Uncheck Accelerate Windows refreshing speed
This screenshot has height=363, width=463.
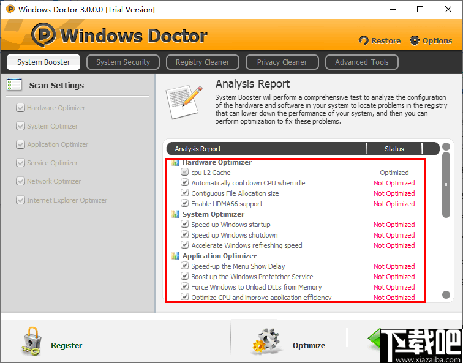tap(184, 245)
